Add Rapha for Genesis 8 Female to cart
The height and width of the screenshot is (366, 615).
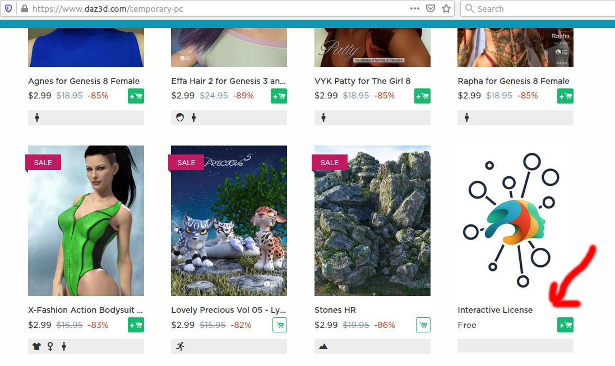tap(565, 96)
